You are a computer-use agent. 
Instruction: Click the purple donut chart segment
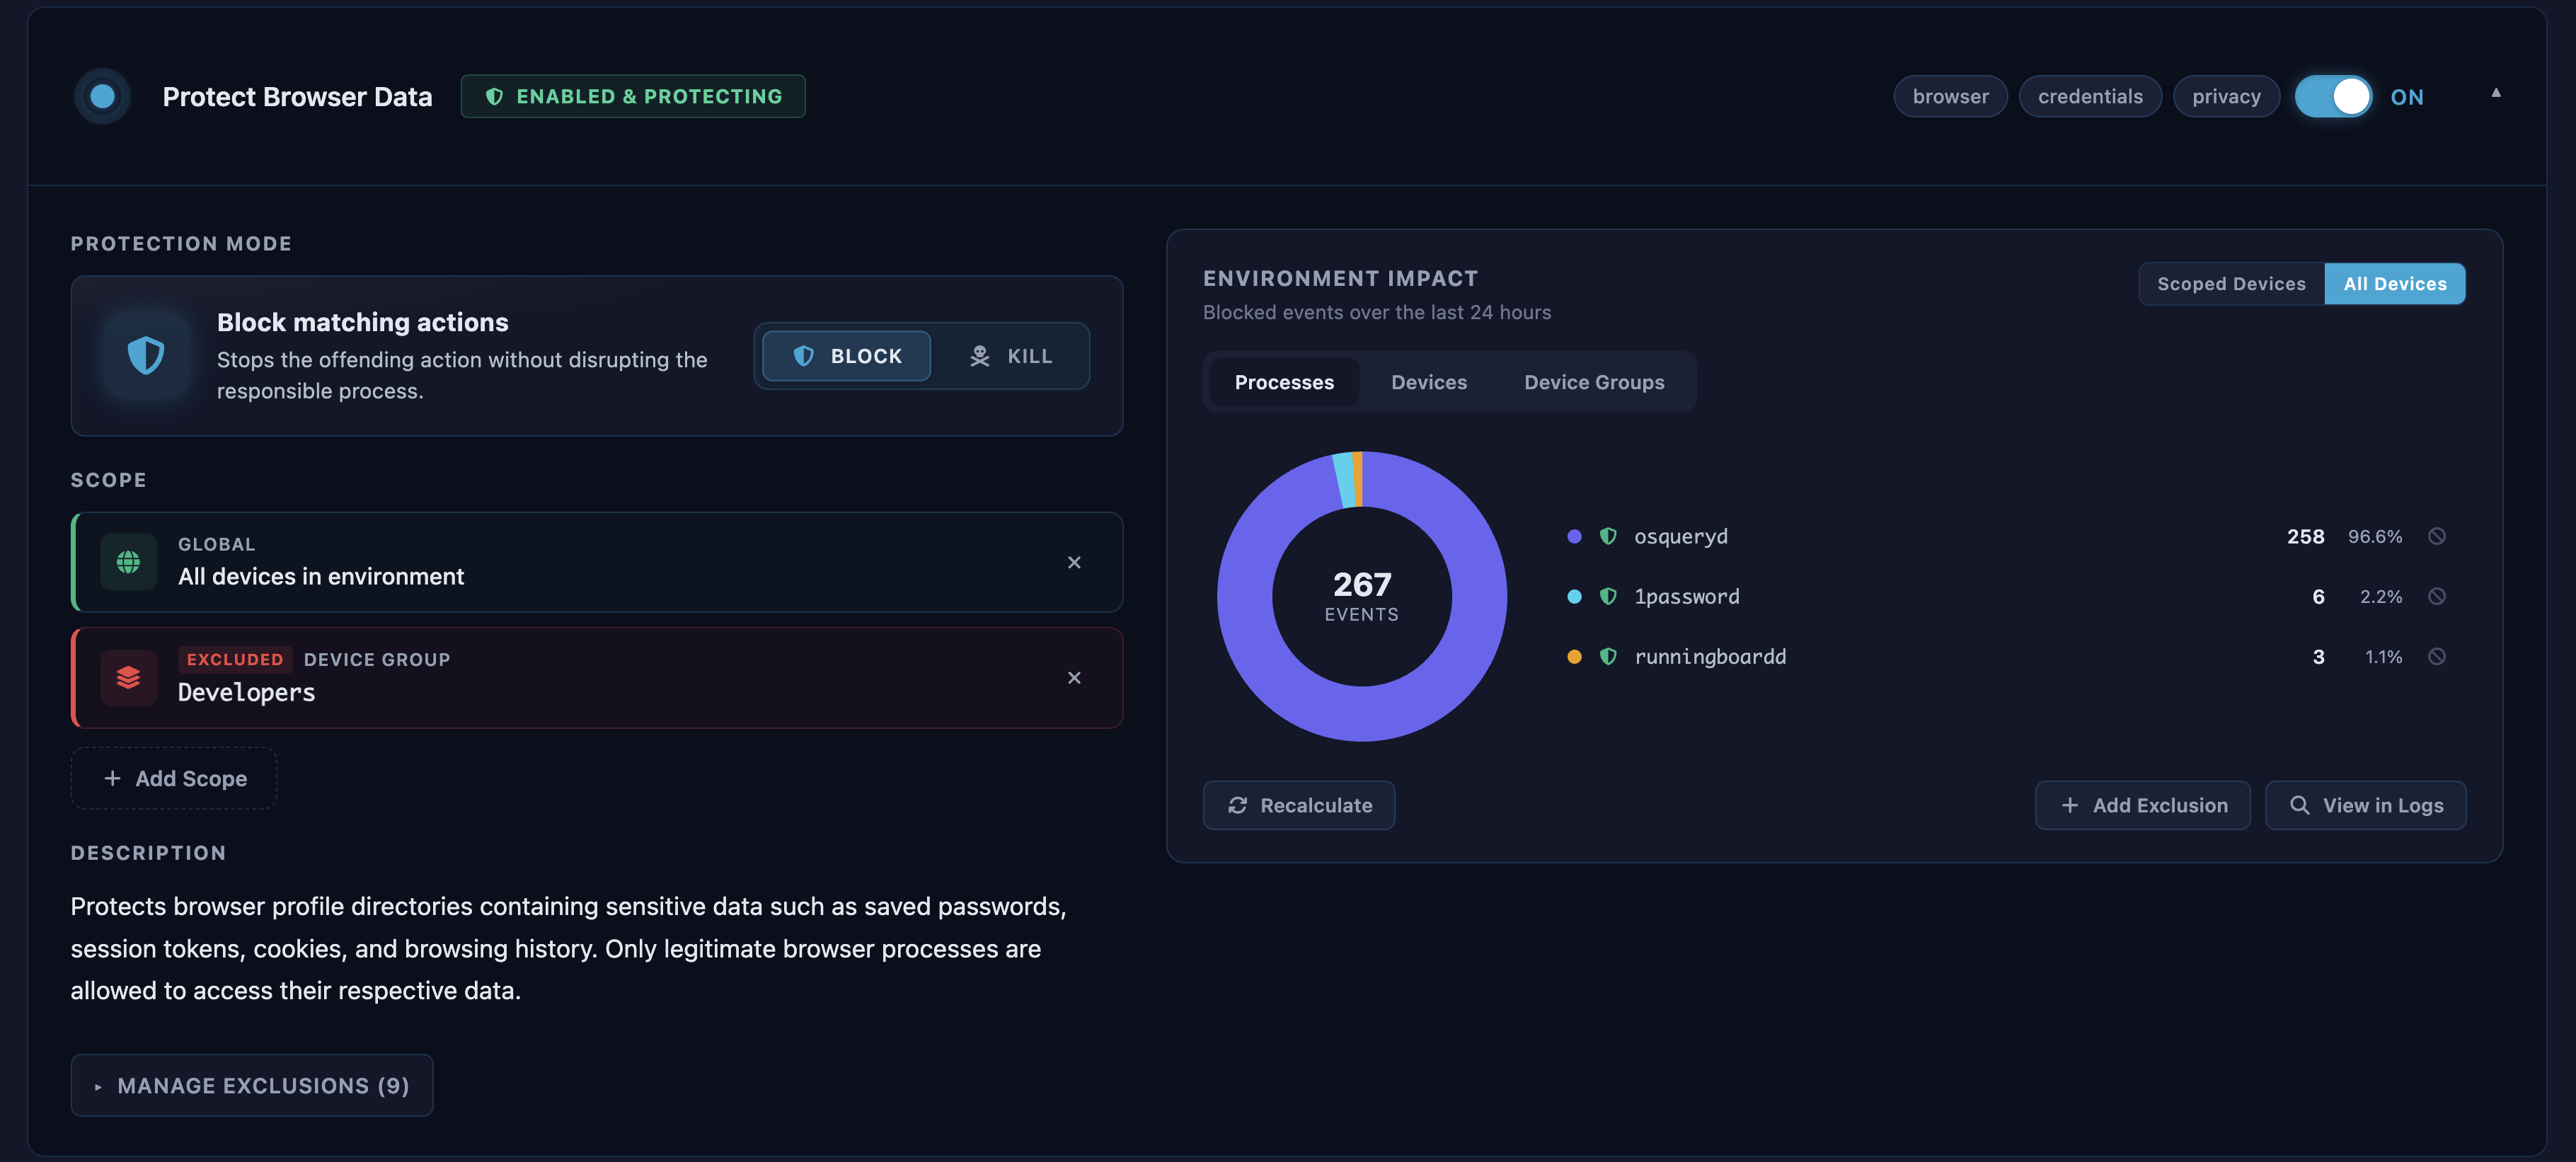coord(1362,714)
